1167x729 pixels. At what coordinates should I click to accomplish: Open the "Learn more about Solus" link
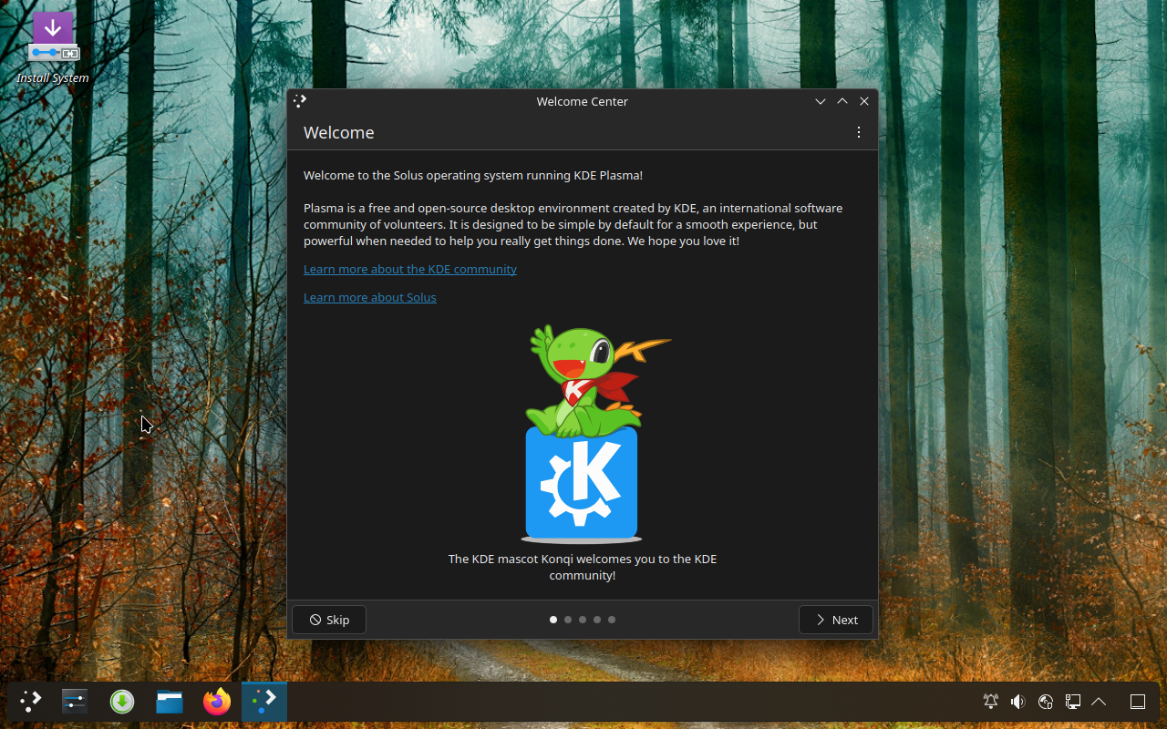pos(370,297)
